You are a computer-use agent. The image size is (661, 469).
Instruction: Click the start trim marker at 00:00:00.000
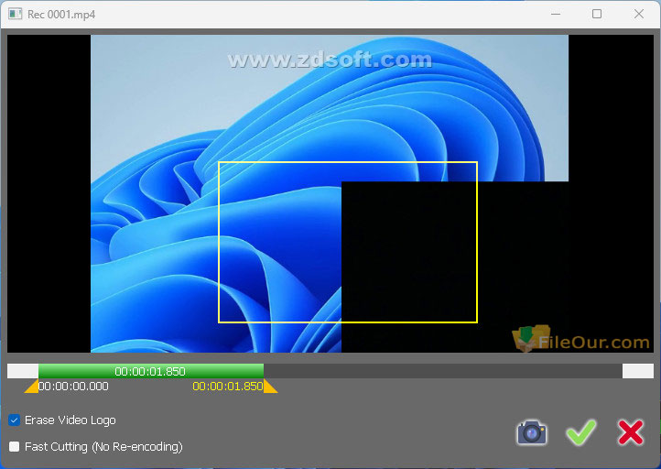tap(32, 387)
